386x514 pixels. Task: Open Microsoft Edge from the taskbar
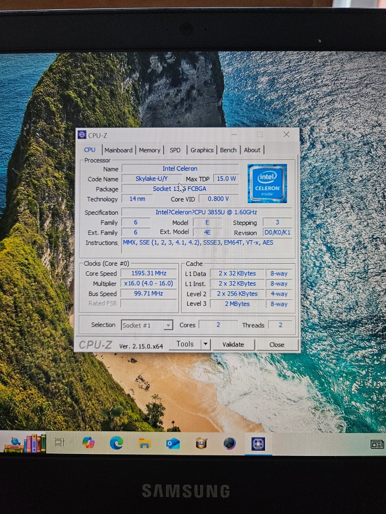pos(116,443)
